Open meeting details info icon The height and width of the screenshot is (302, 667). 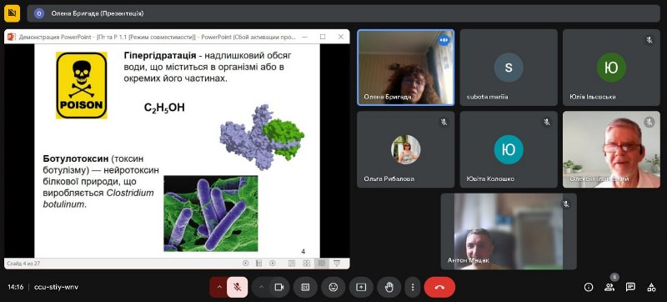589,288
